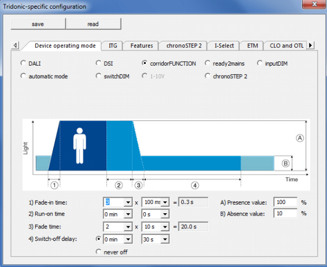327x267 pixels.
Task: Click the '4) Switch-off delay:' label
Action: 53,239
